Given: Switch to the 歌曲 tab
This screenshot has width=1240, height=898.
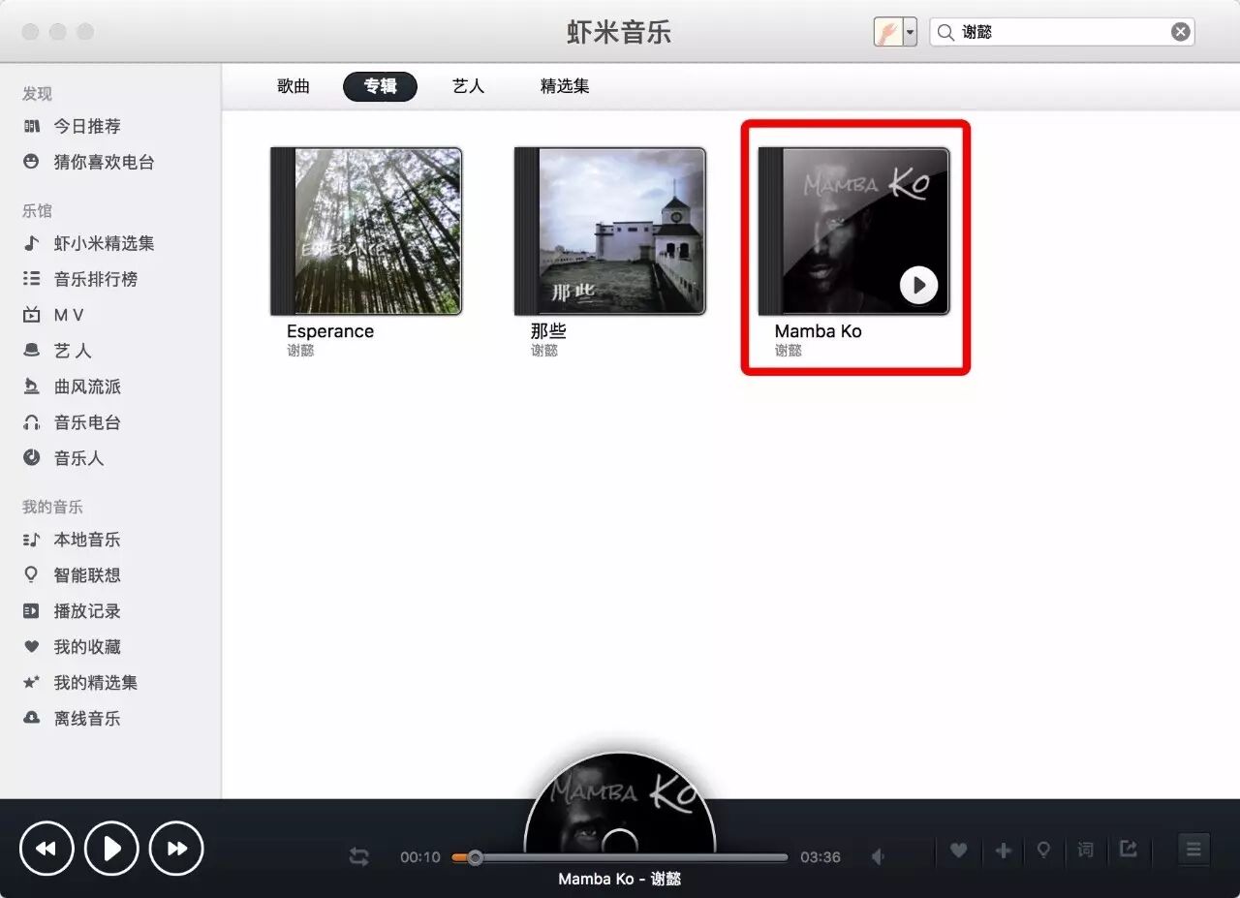Looking at the screenshot, I should [294, 86].
